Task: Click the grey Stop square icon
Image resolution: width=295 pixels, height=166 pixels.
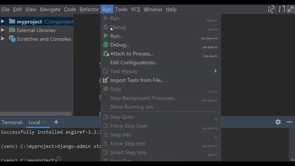Action: pyautogui.click(x=106, y=89)
